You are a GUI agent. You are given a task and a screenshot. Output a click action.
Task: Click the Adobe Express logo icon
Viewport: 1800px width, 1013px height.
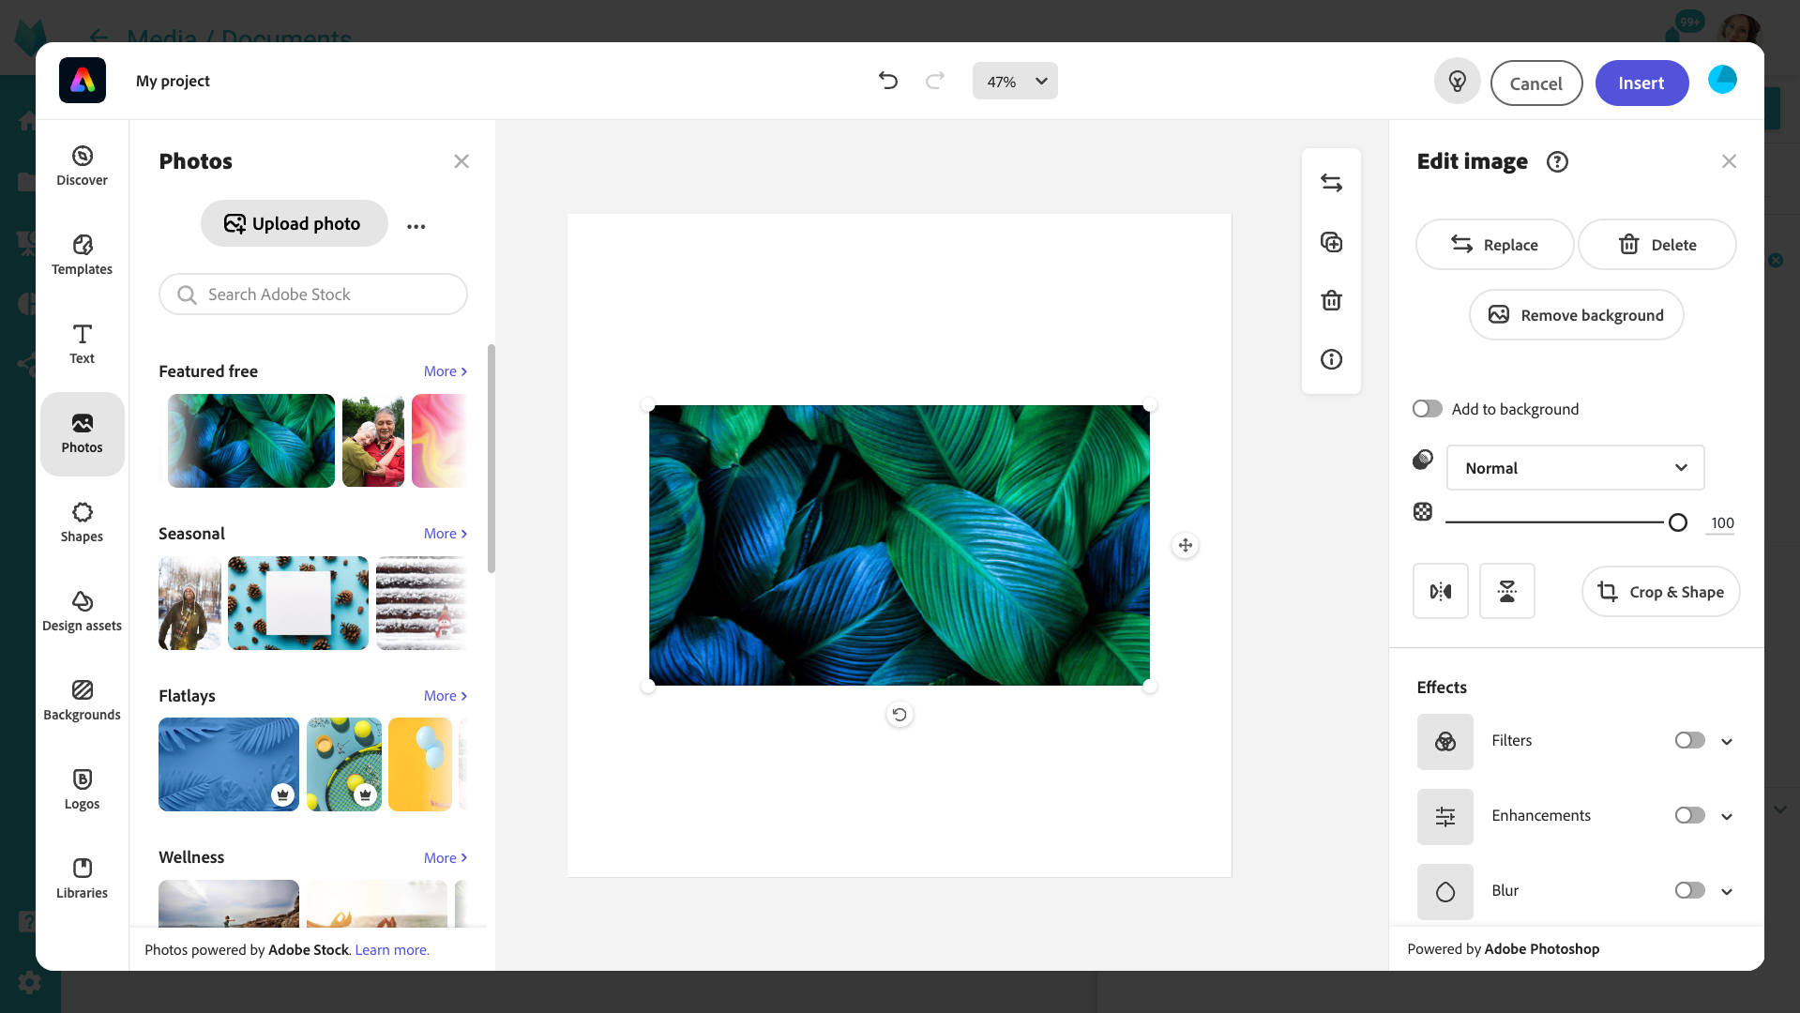pyautogui.click(x=83, y=81)
